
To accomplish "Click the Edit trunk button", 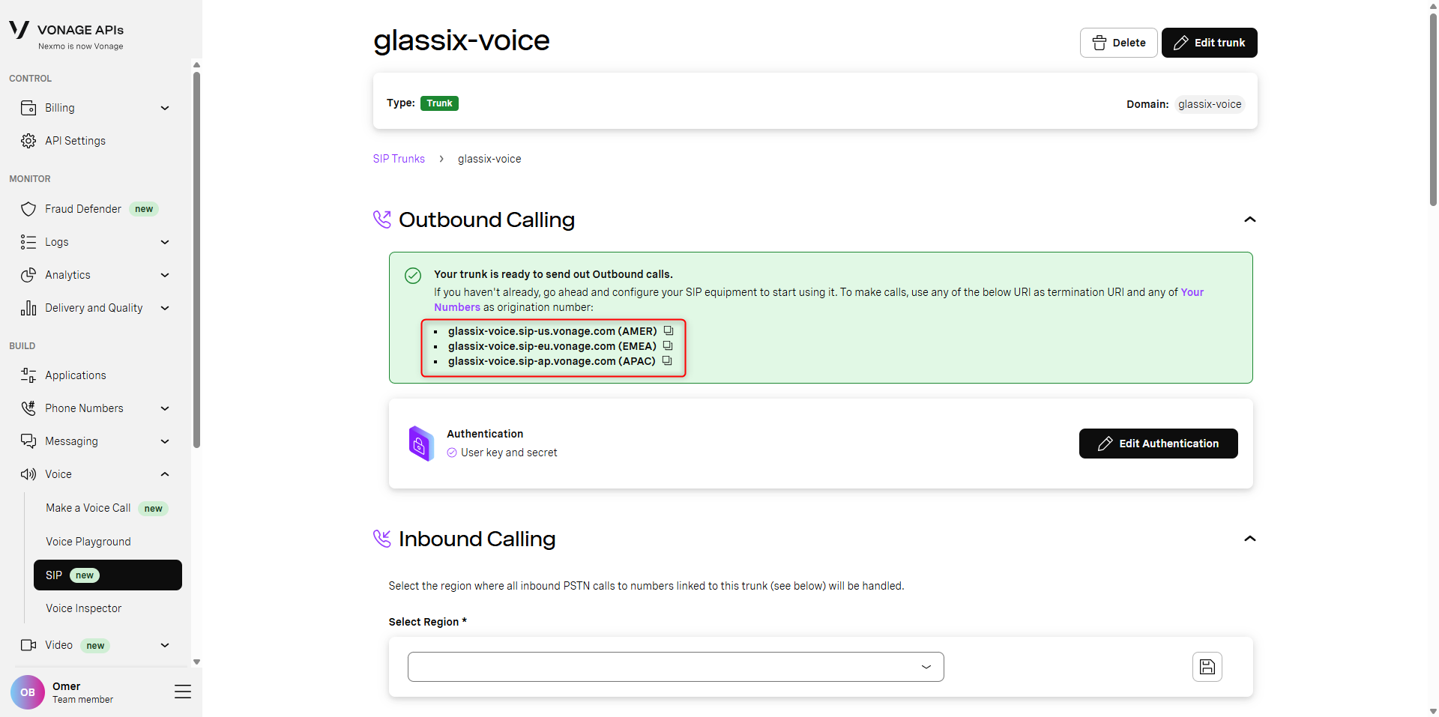I will (x=1210, y=43).
